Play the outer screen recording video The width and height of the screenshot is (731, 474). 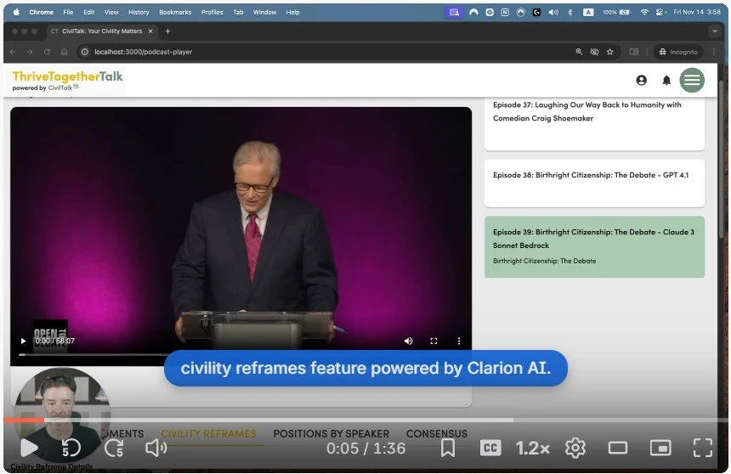coord(29,448)
